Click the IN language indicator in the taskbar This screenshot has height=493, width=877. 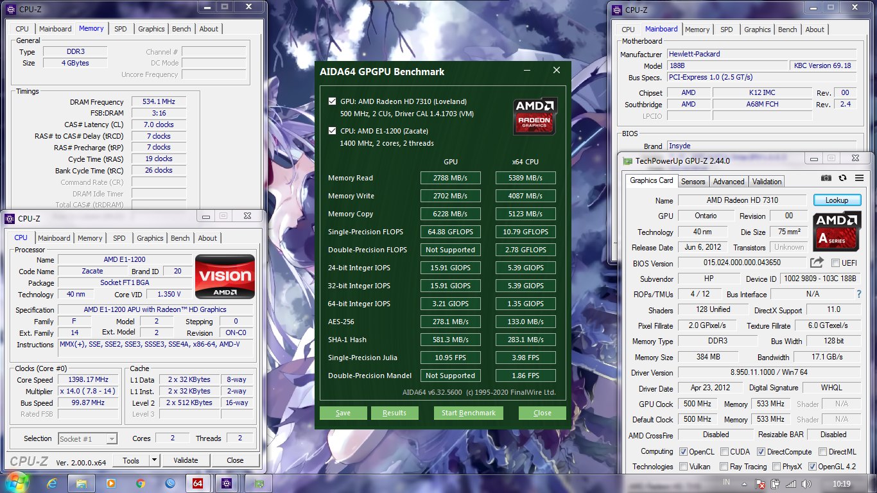[726, 482]
